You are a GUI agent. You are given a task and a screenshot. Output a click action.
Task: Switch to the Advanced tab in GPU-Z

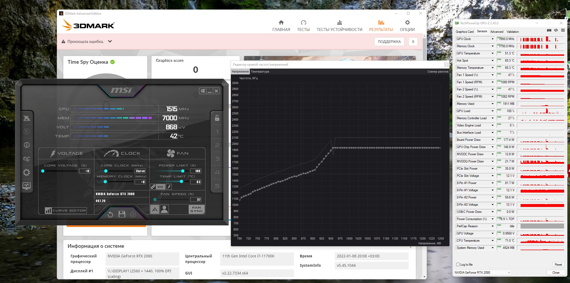point(497,31)
